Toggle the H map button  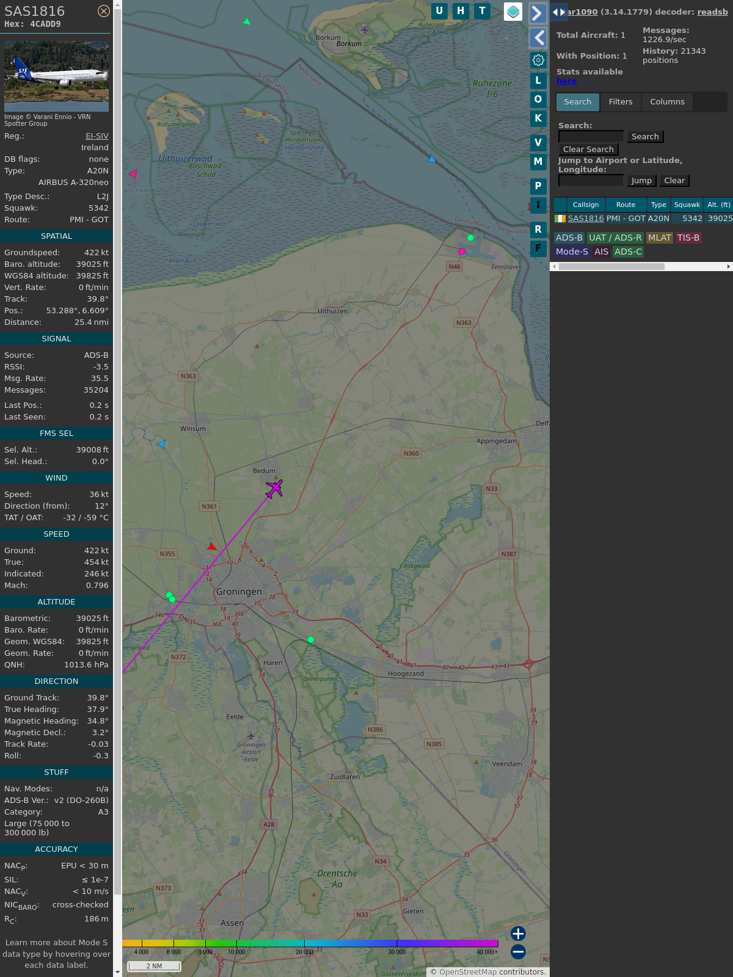coord(461,11)
